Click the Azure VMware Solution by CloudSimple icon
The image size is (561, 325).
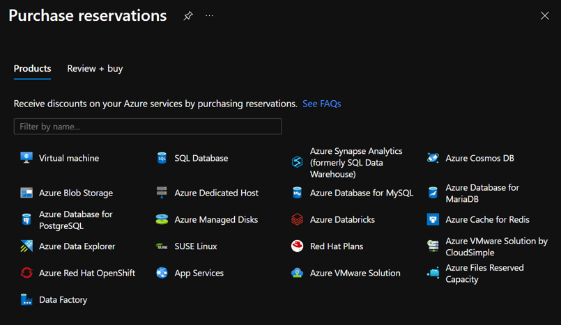click(x=433, y=246)
